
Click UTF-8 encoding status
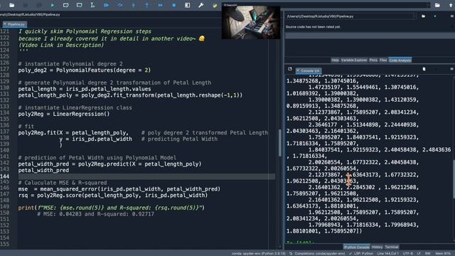(x=407, y=253)
